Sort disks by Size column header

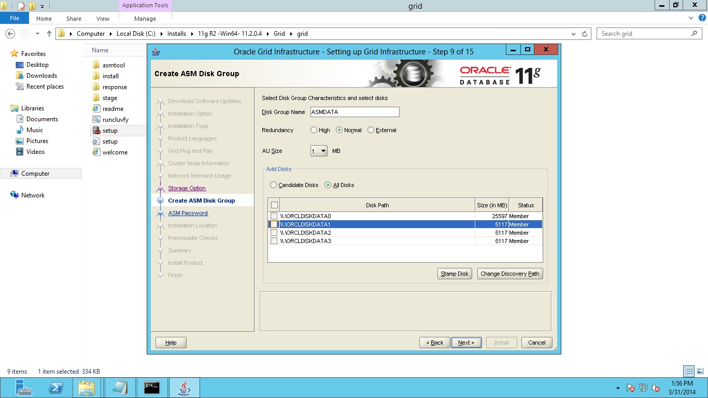(x=492, y=205)
